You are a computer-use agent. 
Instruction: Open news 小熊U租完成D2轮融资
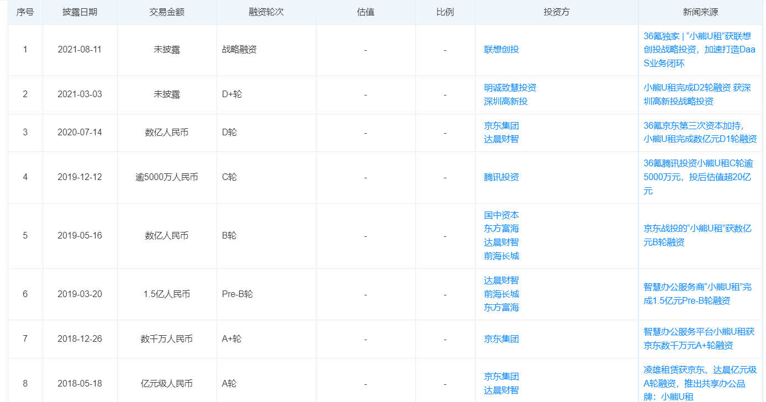[x=697, y=94]
